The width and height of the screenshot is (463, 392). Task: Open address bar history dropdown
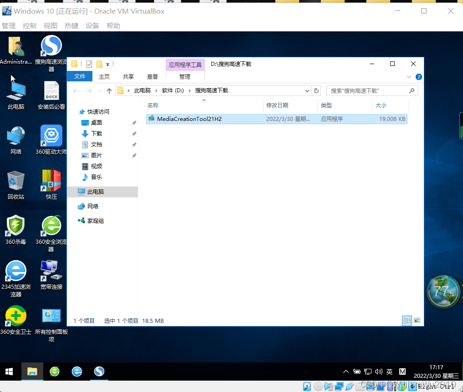coord(307,91)
